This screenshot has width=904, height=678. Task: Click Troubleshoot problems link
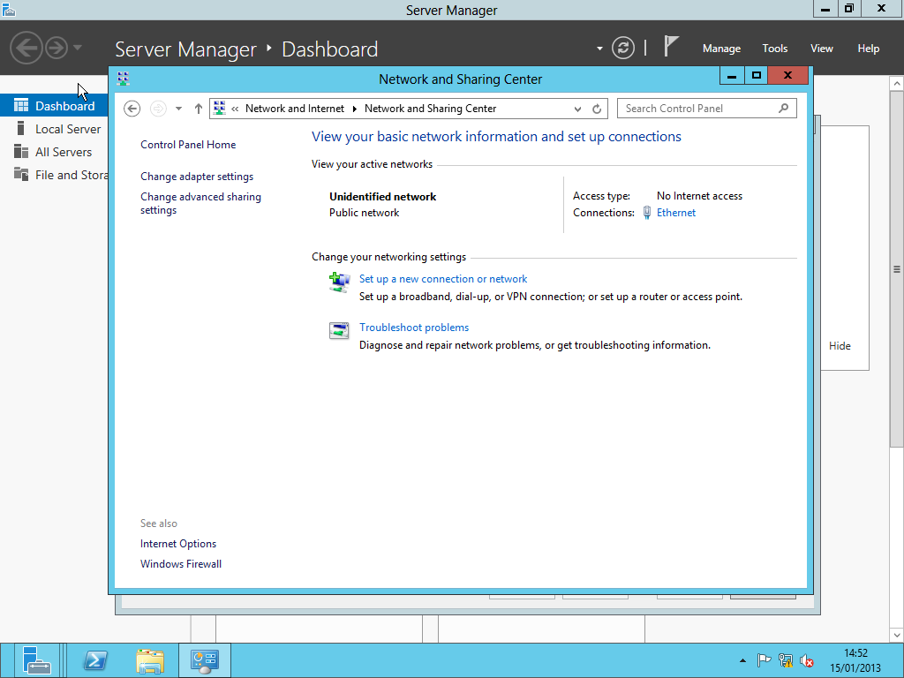(414, 328)
